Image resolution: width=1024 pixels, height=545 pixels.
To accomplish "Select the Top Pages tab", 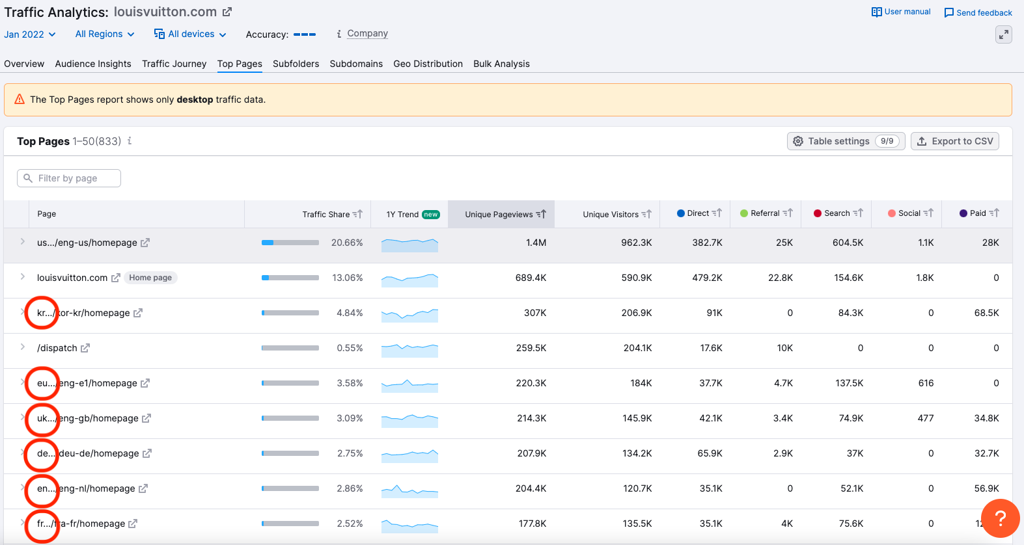I will (x=240, y=64).
